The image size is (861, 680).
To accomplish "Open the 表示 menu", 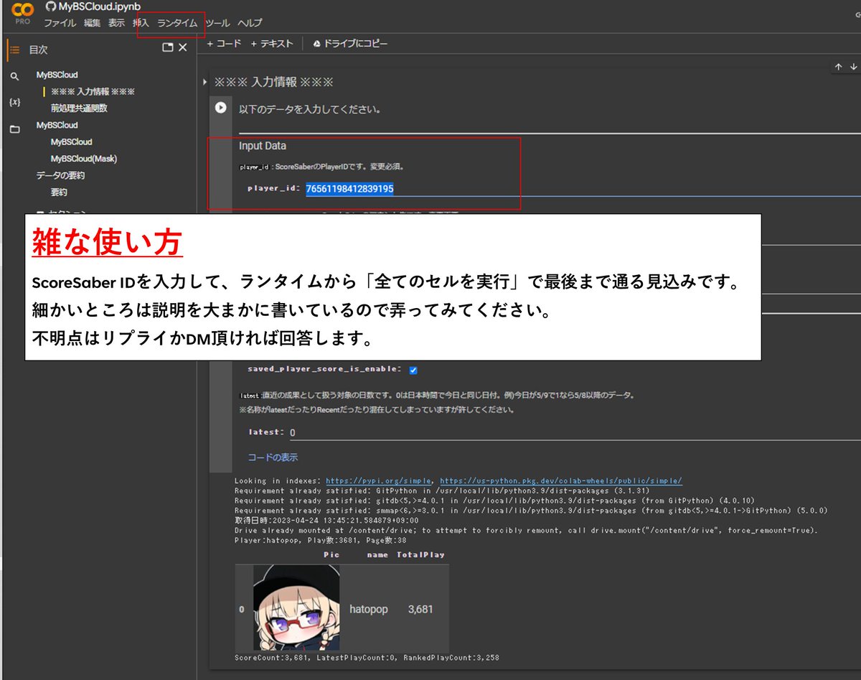I will coord(116,23).
